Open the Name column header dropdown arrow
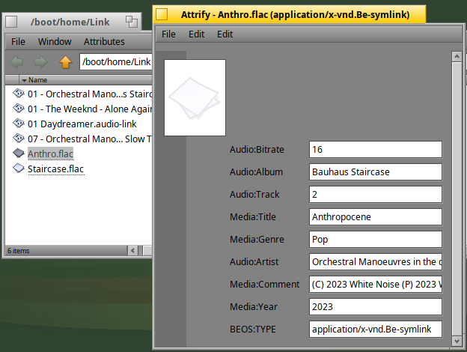 tap(24, 80)
